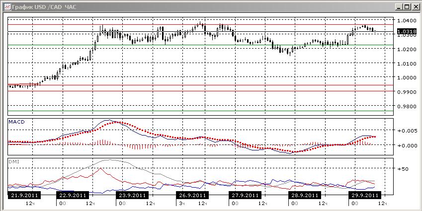
Task: Select the 29.9.2011 date marker
Action: (365, 195)
